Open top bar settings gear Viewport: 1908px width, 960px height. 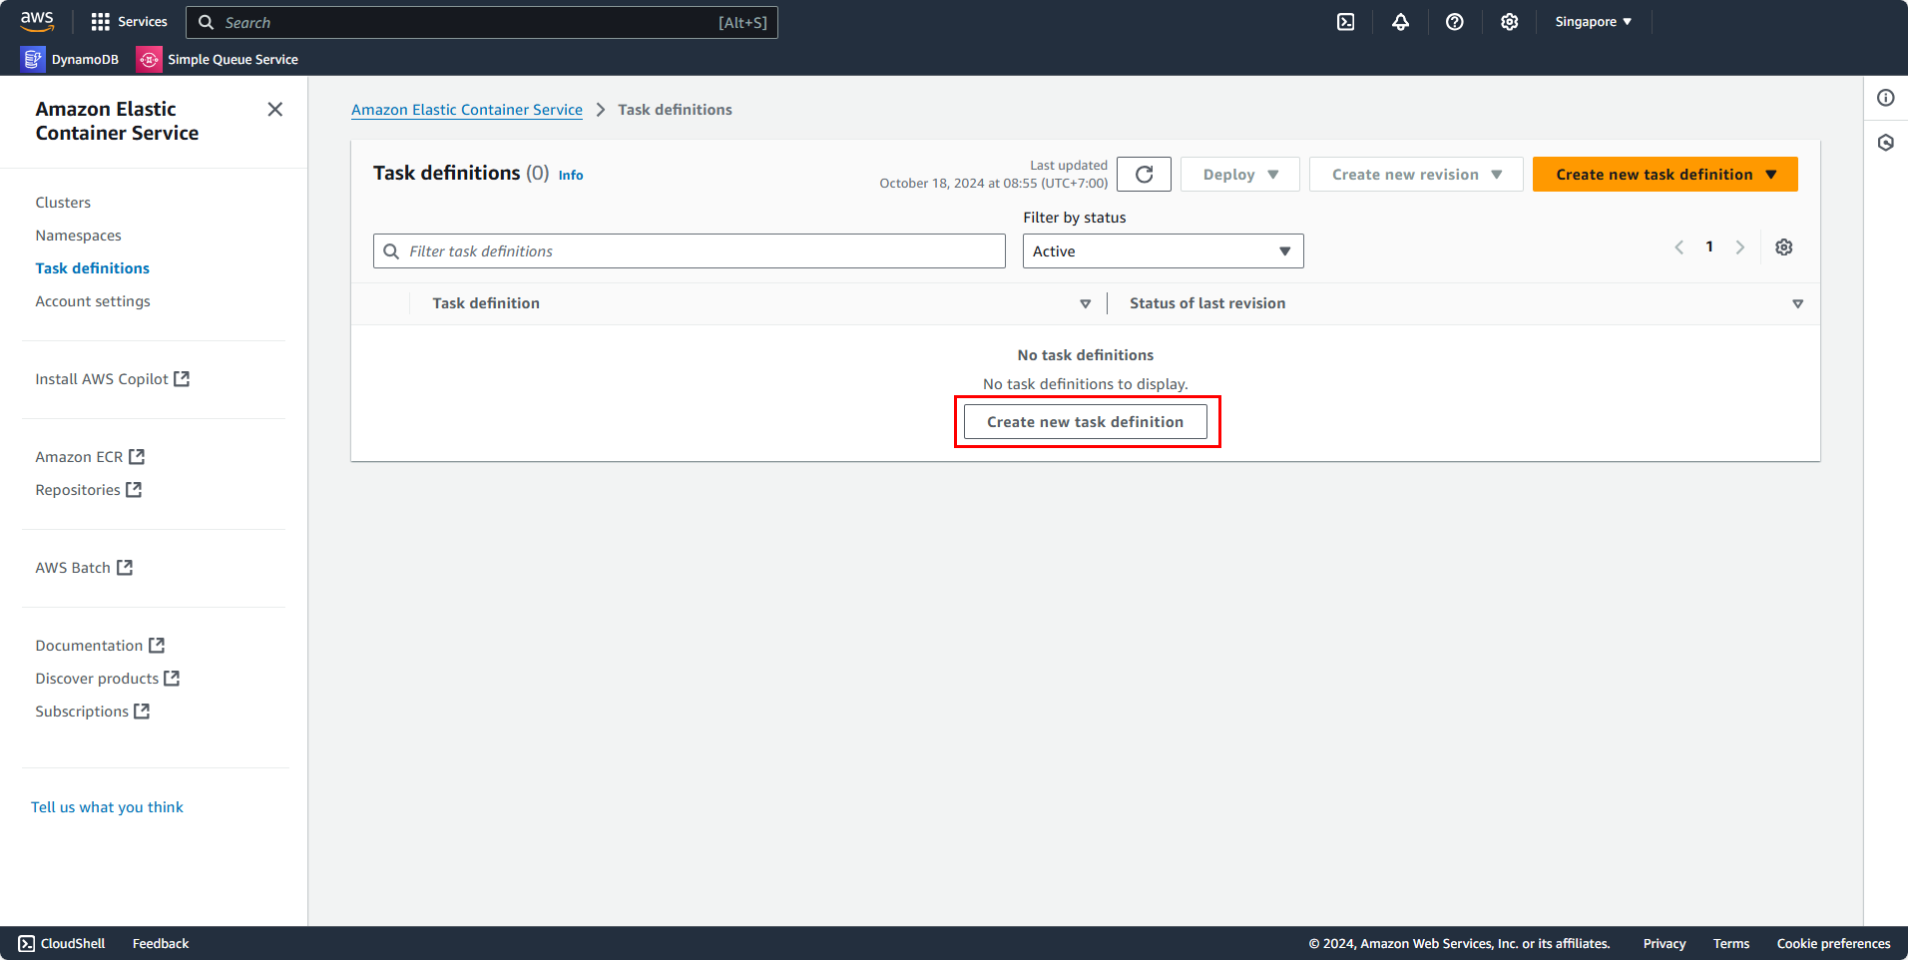point(1510,22)
